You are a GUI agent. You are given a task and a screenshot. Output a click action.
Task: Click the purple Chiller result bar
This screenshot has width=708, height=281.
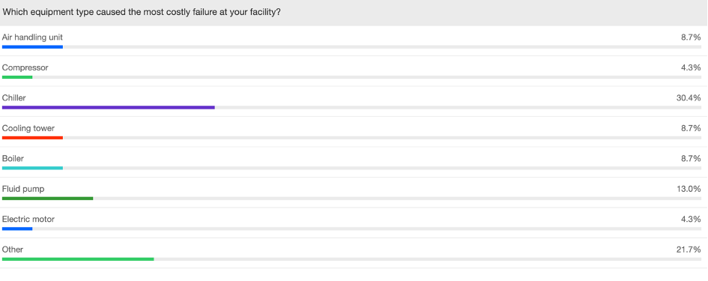[x=109, y=107]
